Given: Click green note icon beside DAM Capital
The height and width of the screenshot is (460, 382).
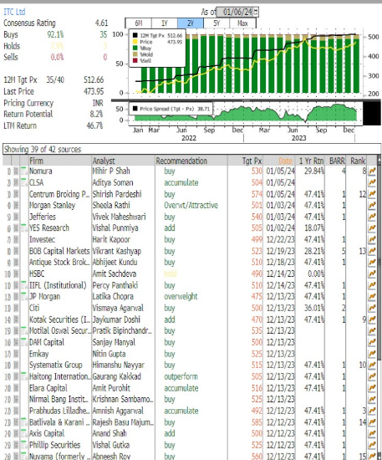Looking at the screenshot, I should tap(23, 342).
